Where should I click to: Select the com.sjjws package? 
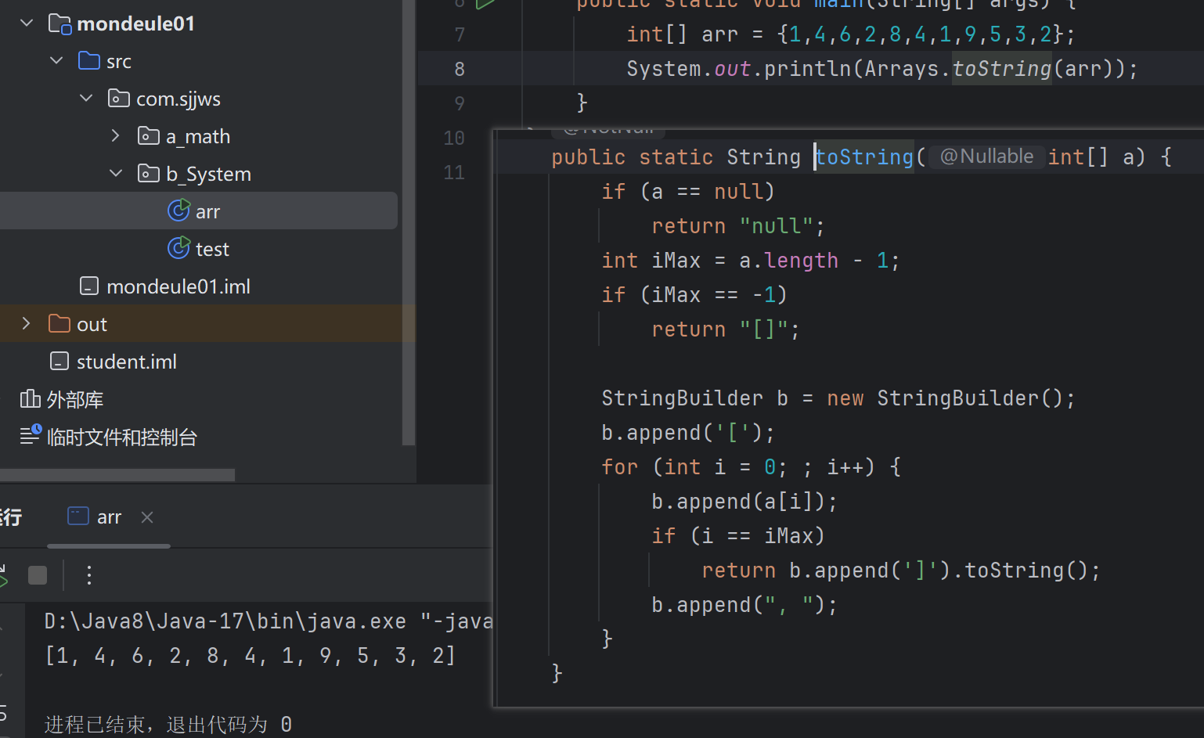point(178,99)
